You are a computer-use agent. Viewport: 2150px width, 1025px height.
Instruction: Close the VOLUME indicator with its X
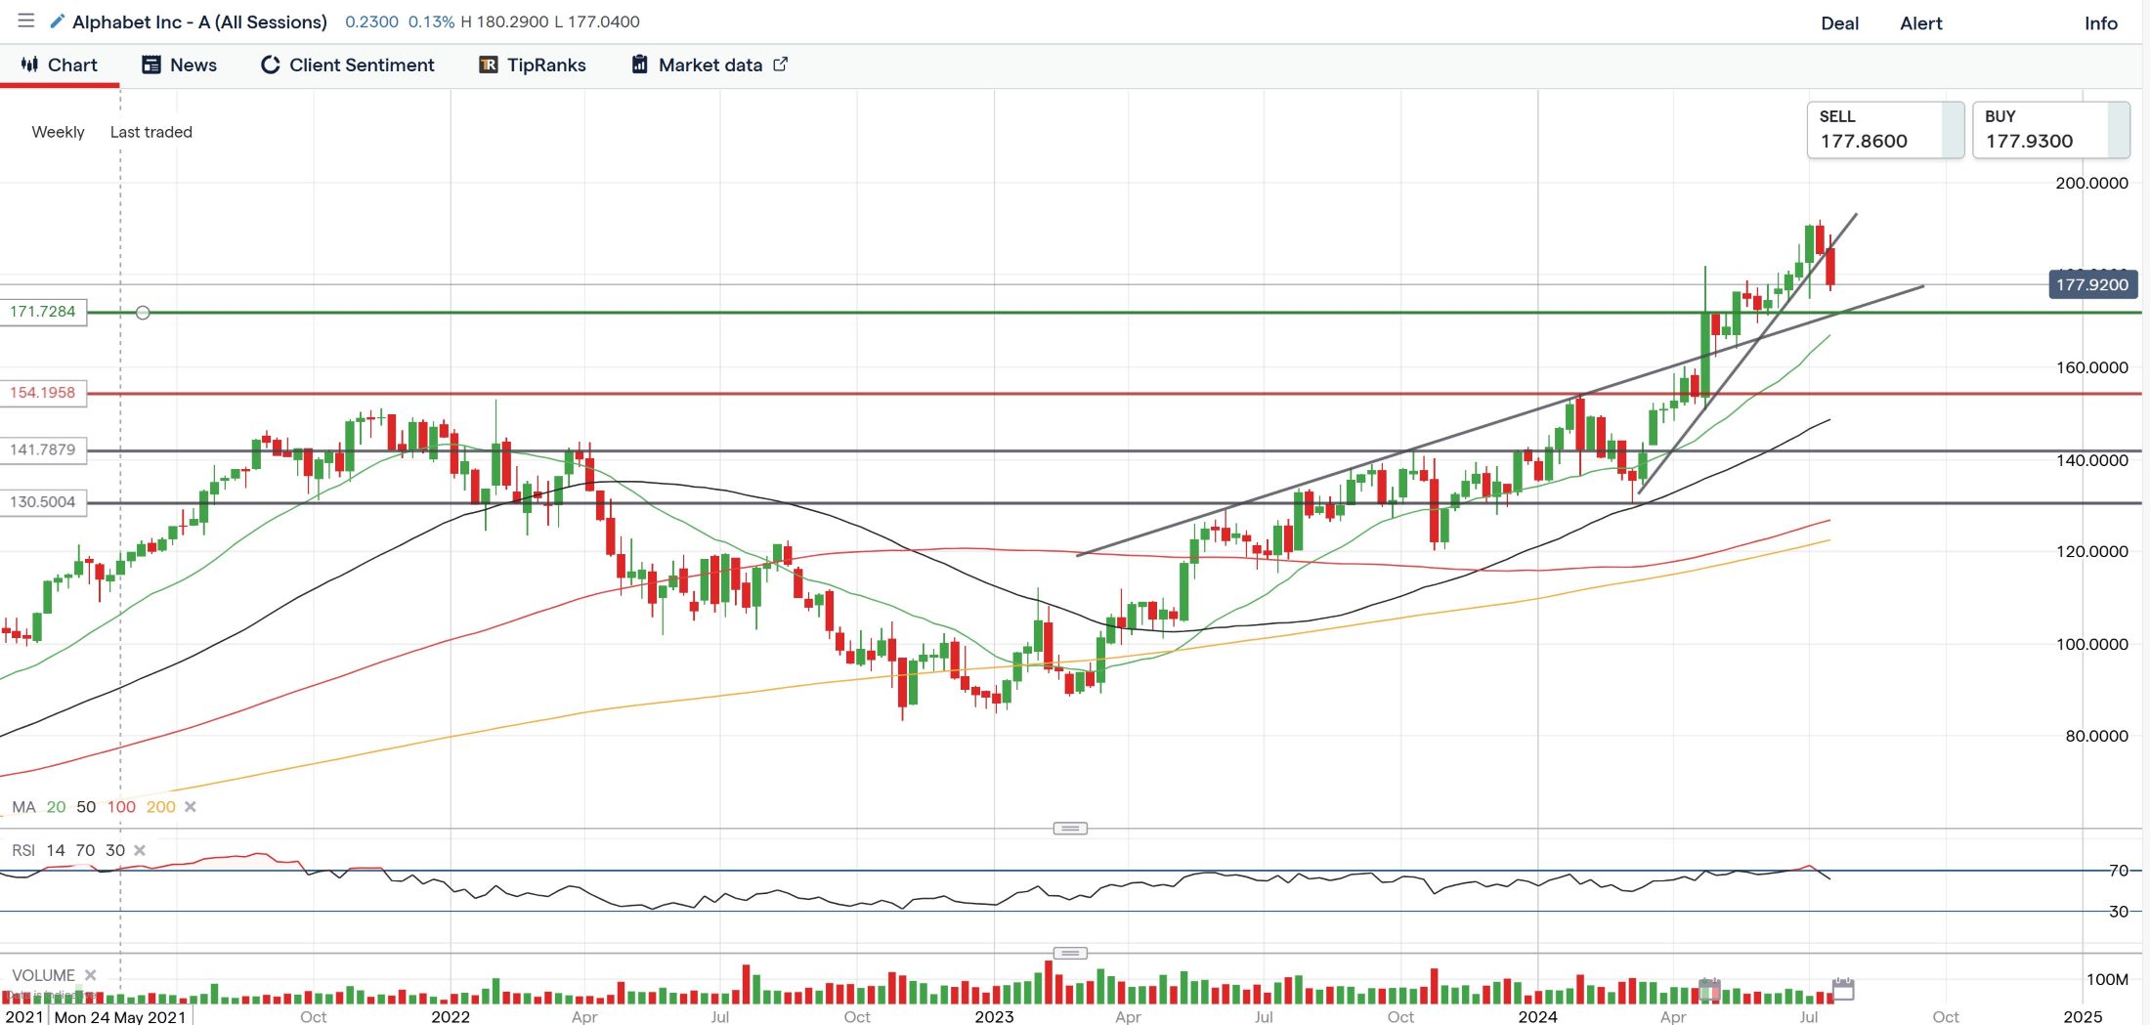90,975
